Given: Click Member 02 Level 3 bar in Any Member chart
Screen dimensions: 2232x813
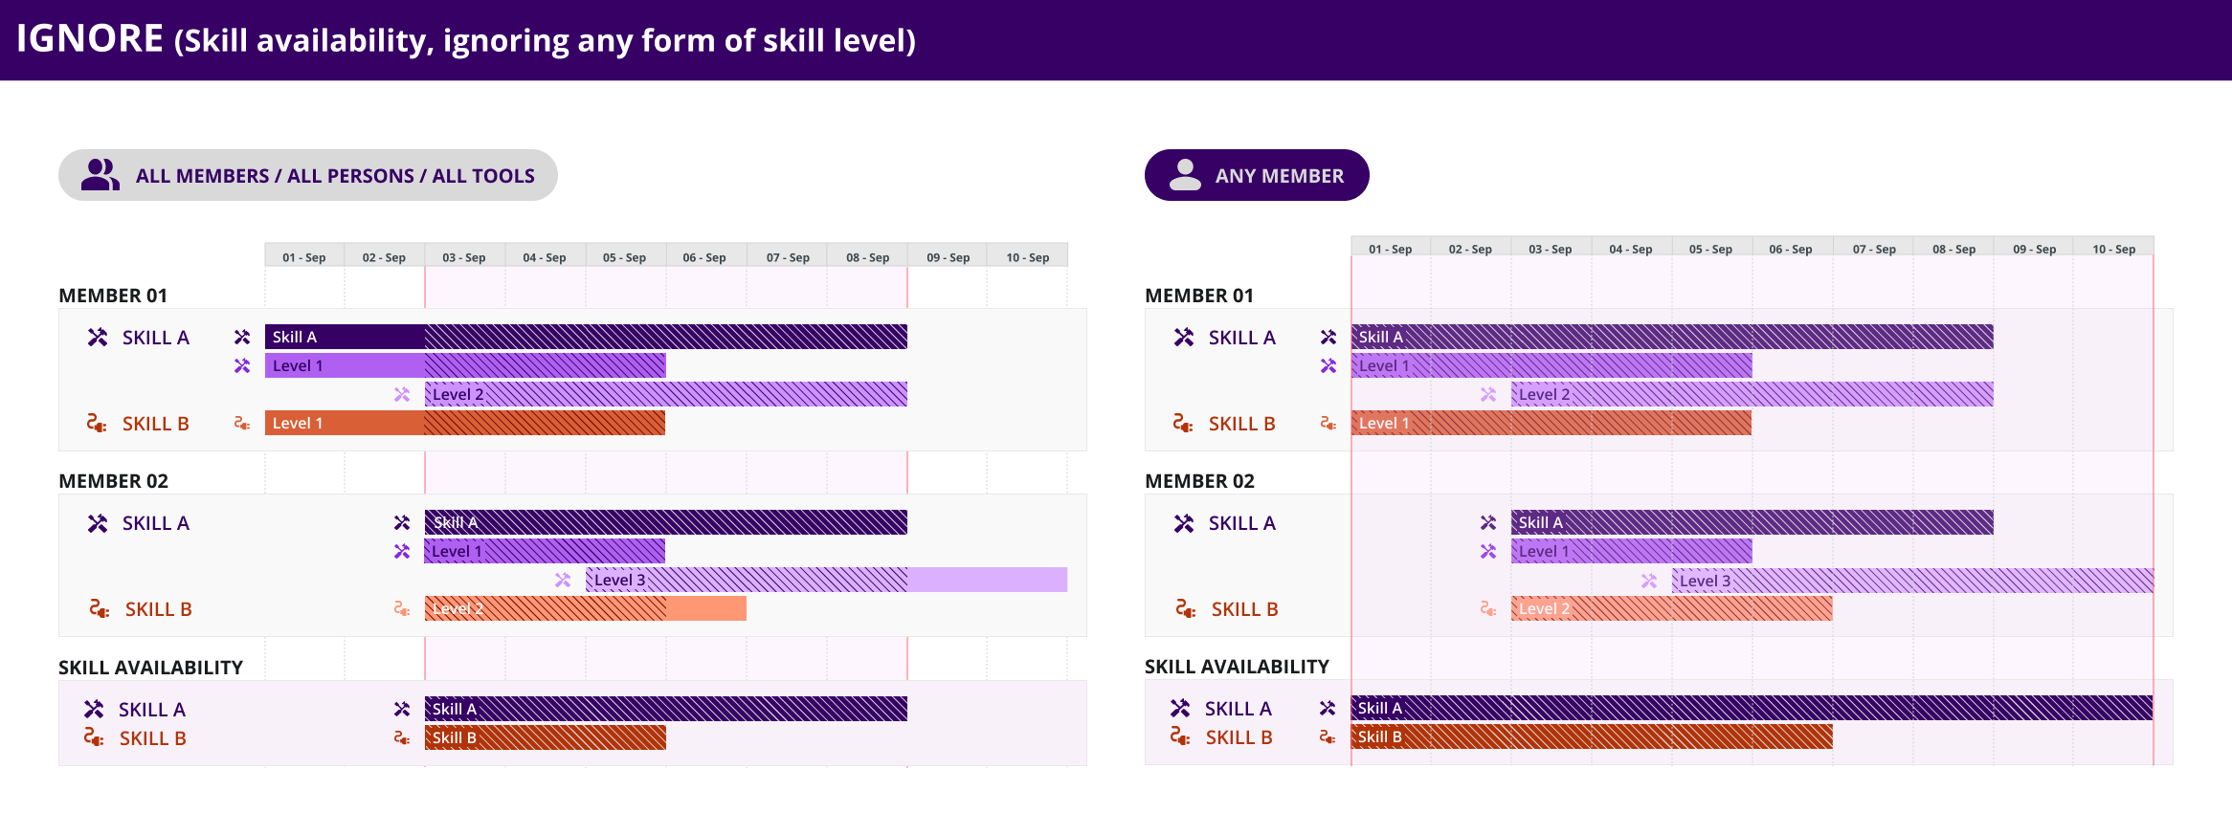Looking at the screenshot, I should pos(1911,581).
